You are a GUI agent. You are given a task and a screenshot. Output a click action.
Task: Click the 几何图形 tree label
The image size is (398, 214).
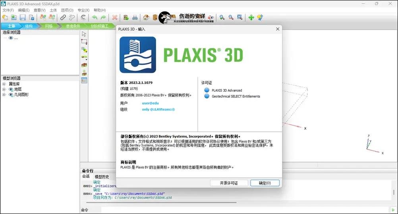21,94
